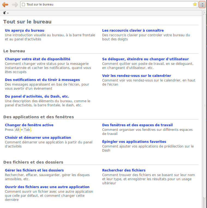Open 'Des notifications et du tiroir à messages'
Viewport: 207px width, 208px height.
click(42, 80)
